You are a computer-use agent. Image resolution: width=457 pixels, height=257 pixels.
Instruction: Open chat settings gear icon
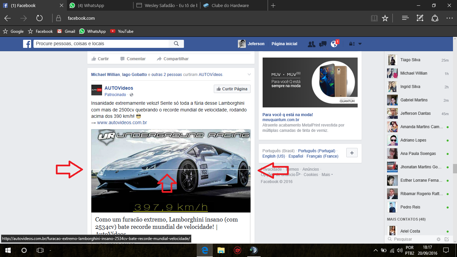(x=439, y=239)
